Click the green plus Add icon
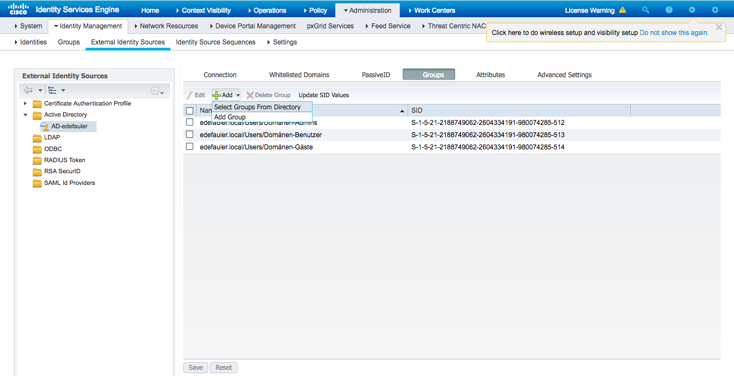 tap(217, 96)
